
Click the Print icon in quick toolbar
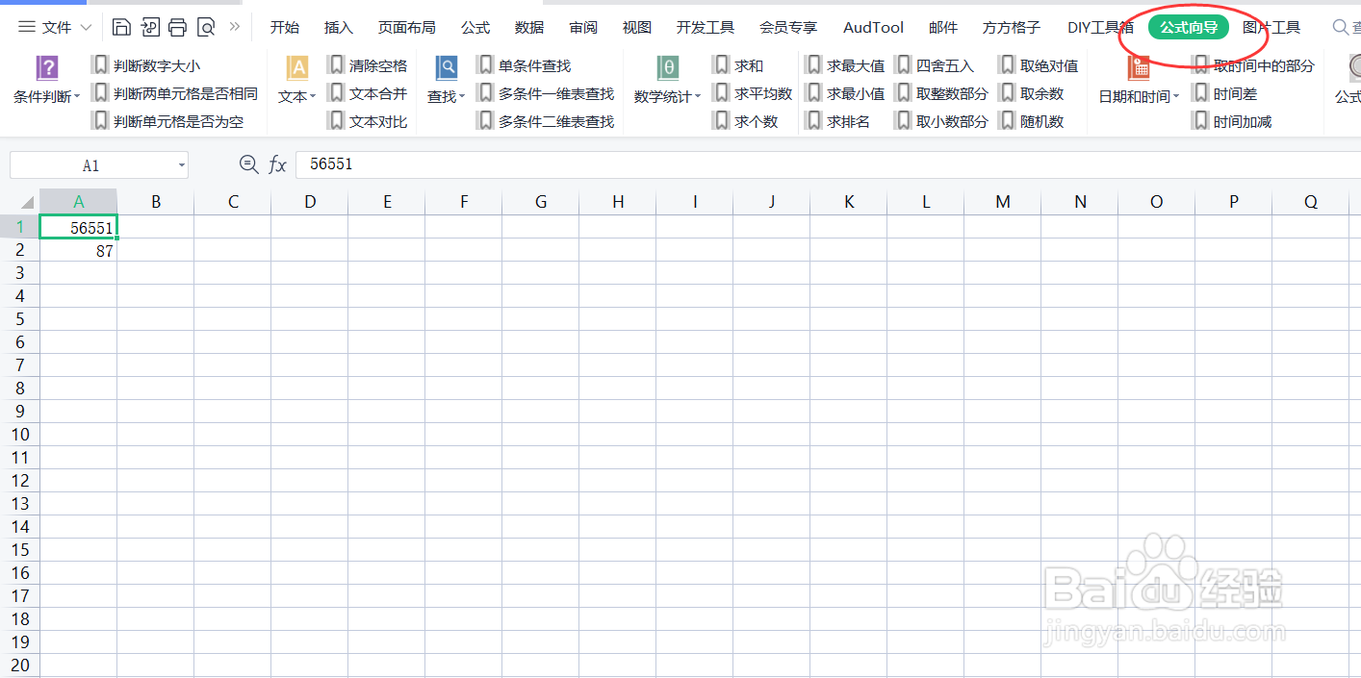pyautogui.click(x=177, y=27)
